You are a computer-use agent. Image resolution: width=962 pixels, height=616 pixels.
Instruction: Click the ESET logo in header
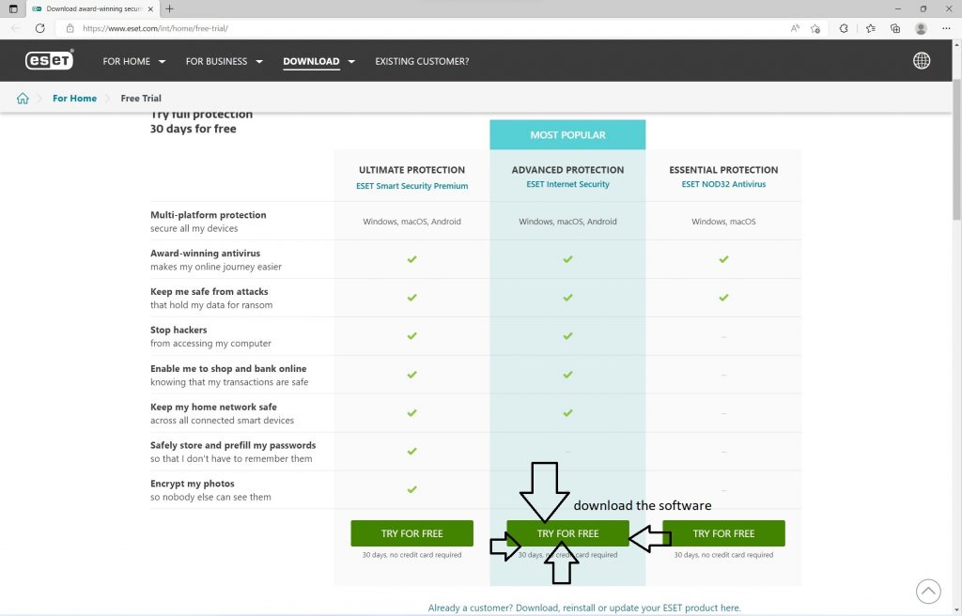[x=51, y=61]
